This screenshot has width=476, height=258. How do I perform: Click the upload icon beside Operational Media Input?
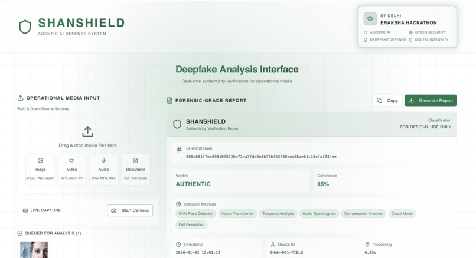coord(20,98)
